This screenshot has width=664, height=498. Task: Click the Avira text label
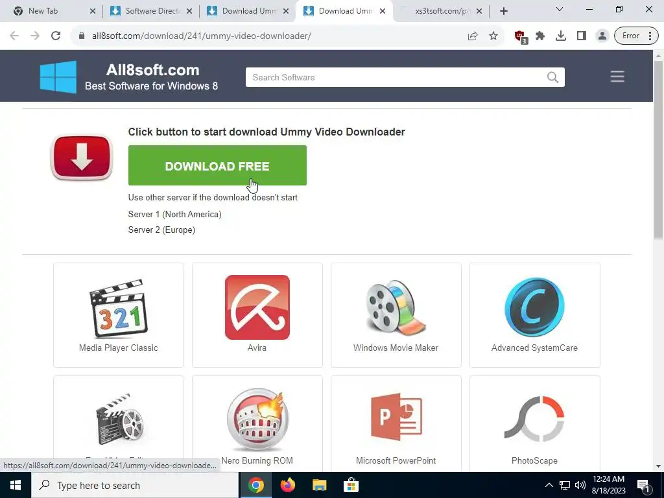click(257, 348)
